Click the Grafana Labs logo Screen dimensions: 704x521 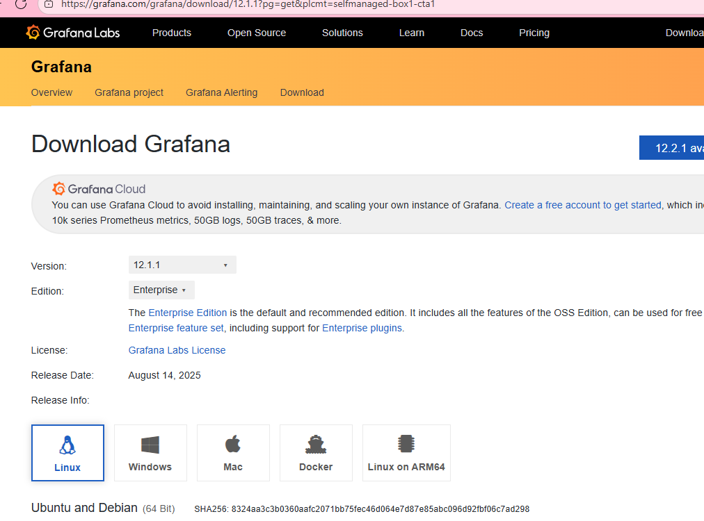pos(73,33)
